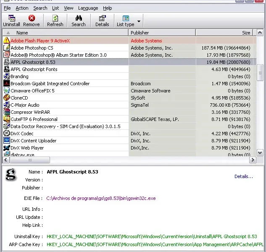Click the List type icon
Viewport: 266px width, 252px height.
(x=126, y=18)
